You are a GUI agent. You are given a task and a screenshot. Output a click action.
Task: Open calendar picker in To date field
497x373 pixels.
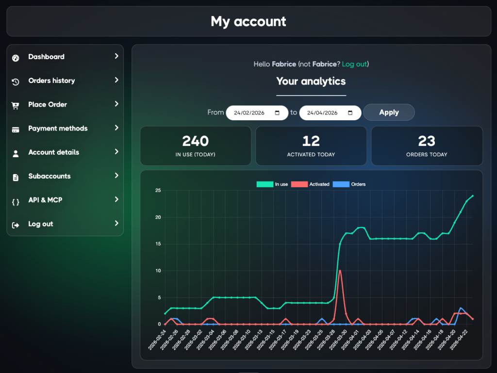(x=350, y=113)
